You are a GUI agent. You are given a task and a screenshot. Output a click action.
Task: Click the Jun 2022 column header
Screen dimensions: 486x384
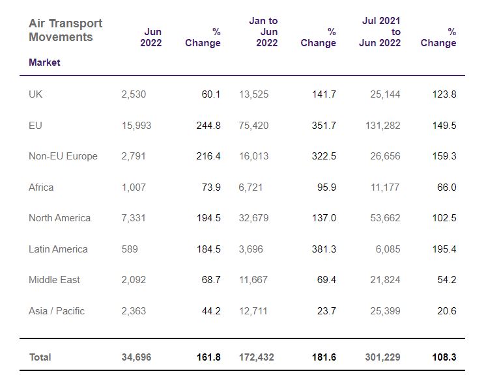pos(151,37)
